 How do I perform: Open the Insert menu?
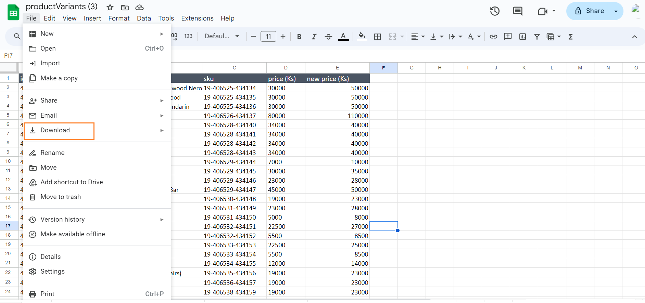point(92,18)
